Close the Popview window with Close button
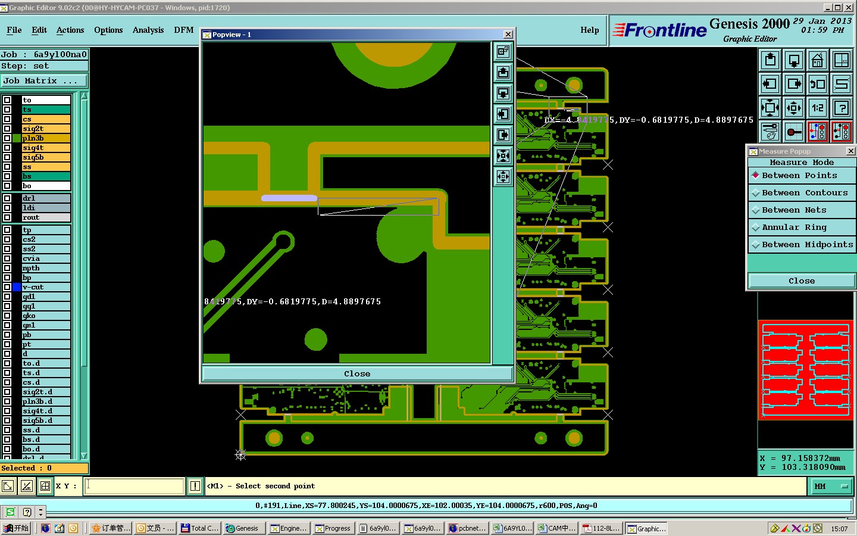 [x=357, y=374]
